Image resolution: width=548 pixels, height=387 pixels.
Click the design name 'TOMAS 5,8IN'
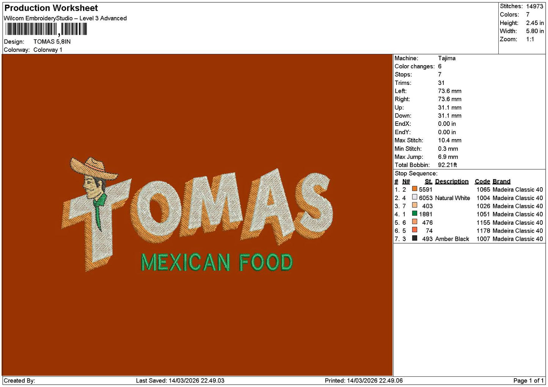pos(52,42)
